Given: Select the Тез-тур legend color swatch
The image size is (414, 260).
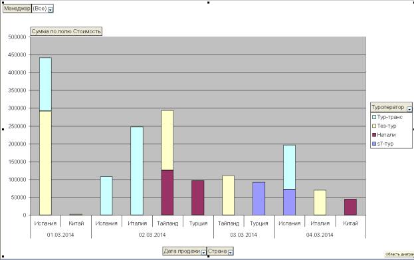Looking at the screenshot, I should pyautogui.click(x=374, y=126).
